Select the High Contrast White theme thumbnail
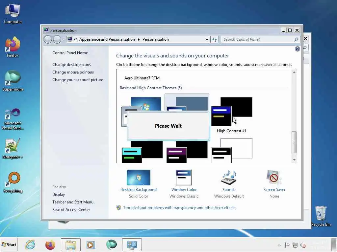The width and height of the screenshot is (337, 252). [x=232, y=151]
